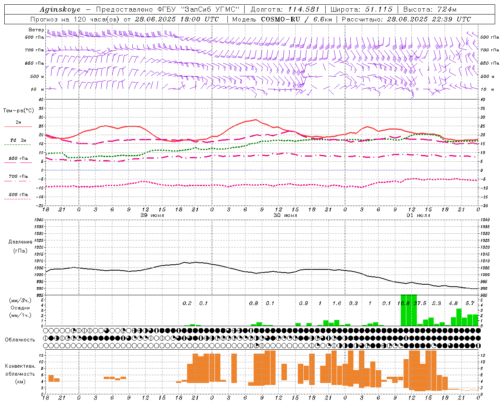Click the 30 июня date label
The width and height of the screenshot is (501, 401).
[285, 215]
